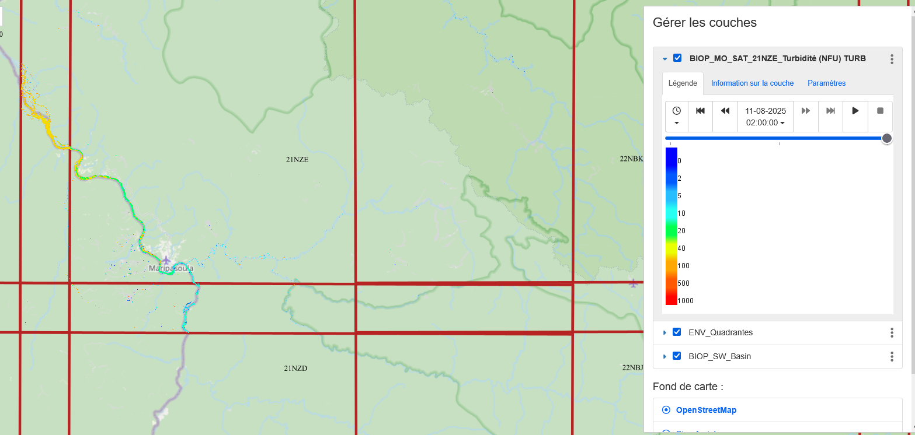Screen dimensions: 915x435
Task: Open the 11-08-2025 date time dropdown
Action: click(766, 117)
